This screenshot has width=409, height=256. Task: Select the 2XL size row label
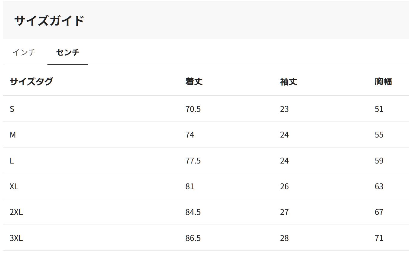pyautogui.click(x=16, y=212)
